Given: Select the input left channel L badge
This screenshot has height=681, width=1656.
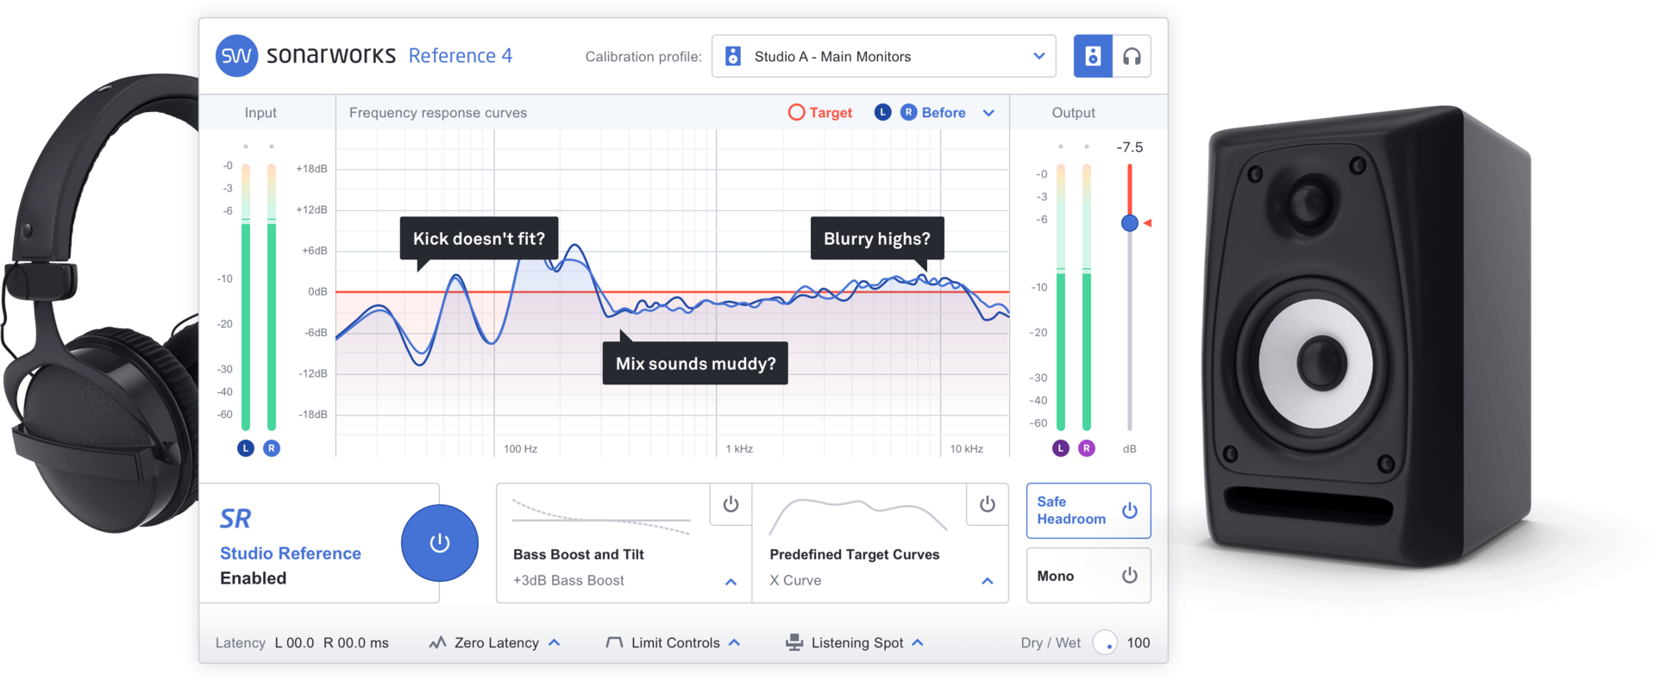Looking at the screenshot, I should click(x=246, y=448).
